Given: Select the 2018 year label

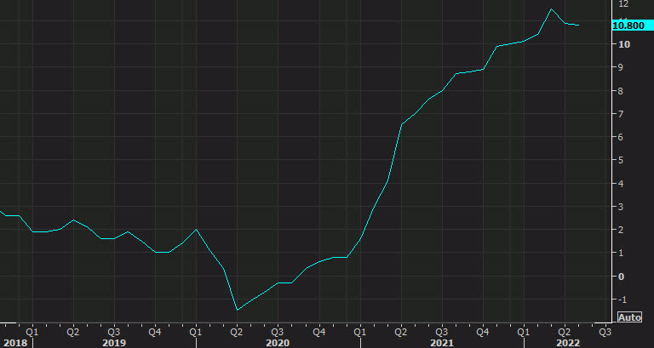Looking at the screenshot, I should point(14,342).
